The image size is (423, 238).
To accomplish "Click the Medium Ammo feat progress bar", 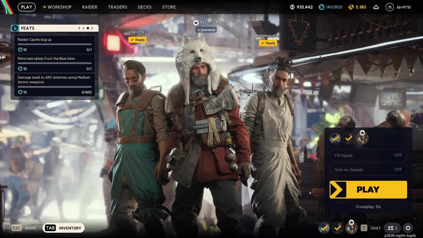I will click(55, 87).
